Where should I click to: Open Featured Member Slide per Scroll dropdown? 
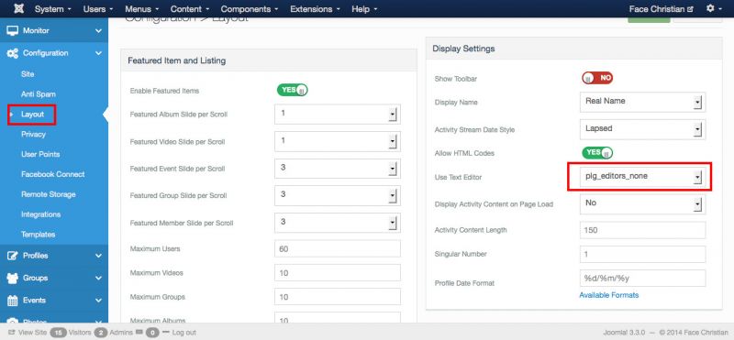pyautogui.click(x=338, y=223)
